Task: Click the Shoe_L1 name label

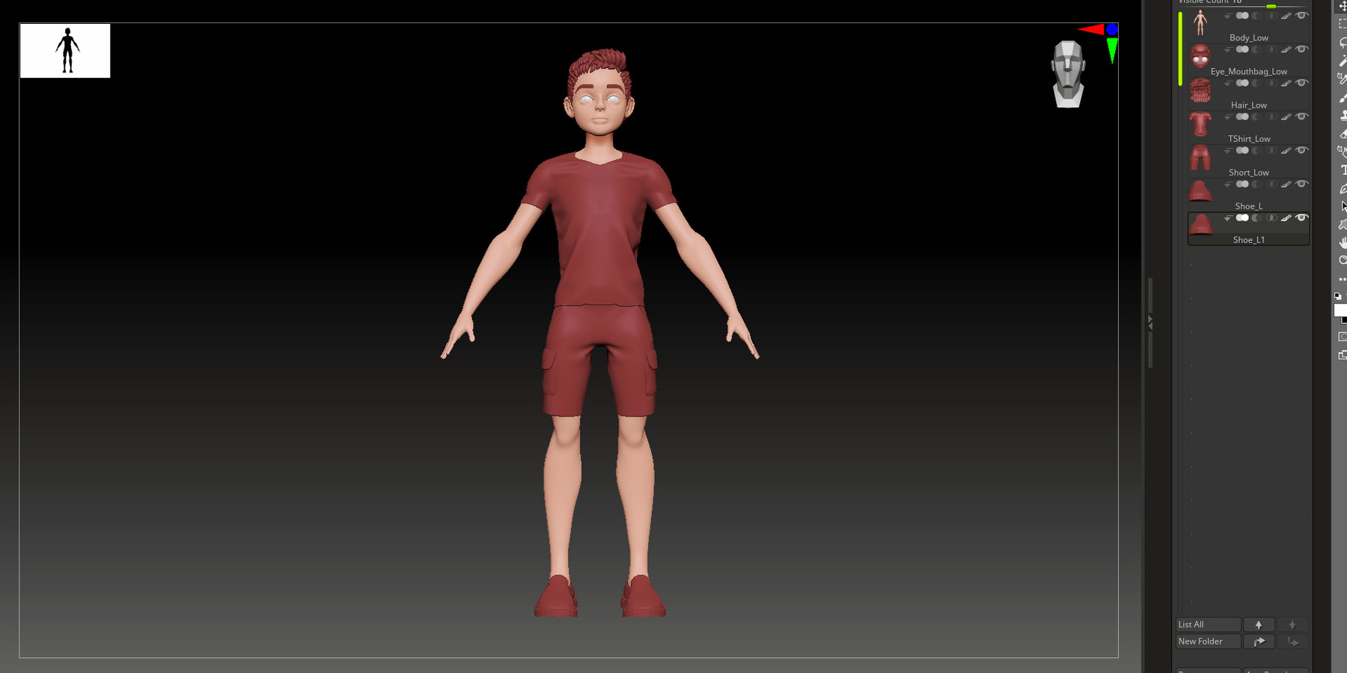Action: click(1249, 239)
